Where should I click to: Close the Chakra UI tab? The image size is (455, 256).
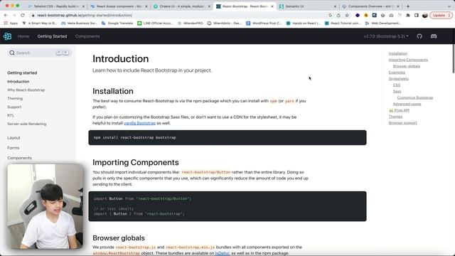(x=209, y=6)
